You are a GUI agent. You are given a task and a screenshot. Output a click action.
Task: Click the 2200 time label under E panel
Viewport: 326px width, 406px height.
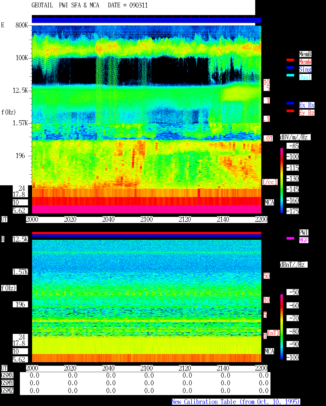point(261,219)
